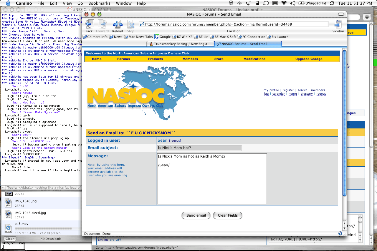Open Fix Launch bookmark
Image resolution: width=377 pixels, height=251 pixels.
278,37
